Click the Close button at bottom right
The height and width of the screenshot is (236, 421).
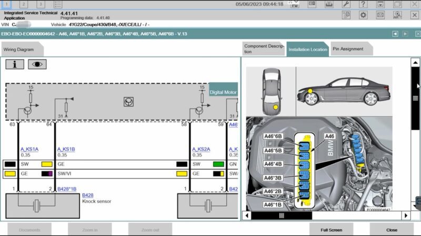392,230
